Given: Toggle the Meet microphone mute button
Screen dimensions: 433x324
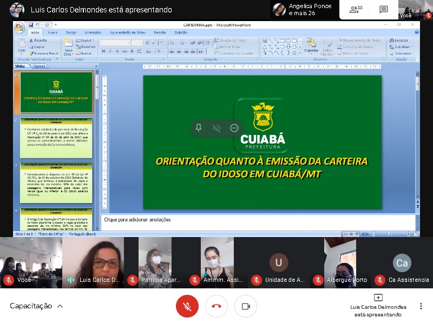Looking at the screenshot, I should click(x=187, y=306).
